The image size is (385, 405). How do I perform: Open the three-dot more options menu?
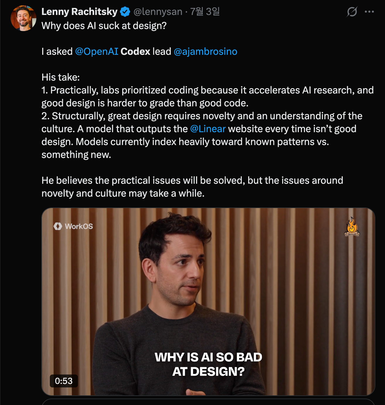369,12
